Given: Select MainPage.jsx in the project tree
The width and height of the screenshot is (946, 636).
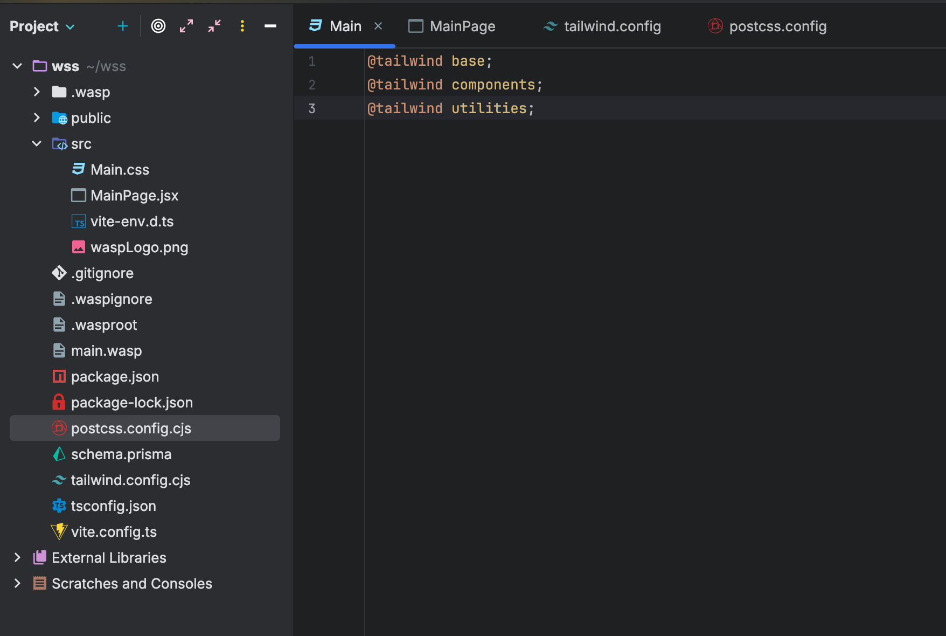Looking at the screenshot, I should coord(135,195).
